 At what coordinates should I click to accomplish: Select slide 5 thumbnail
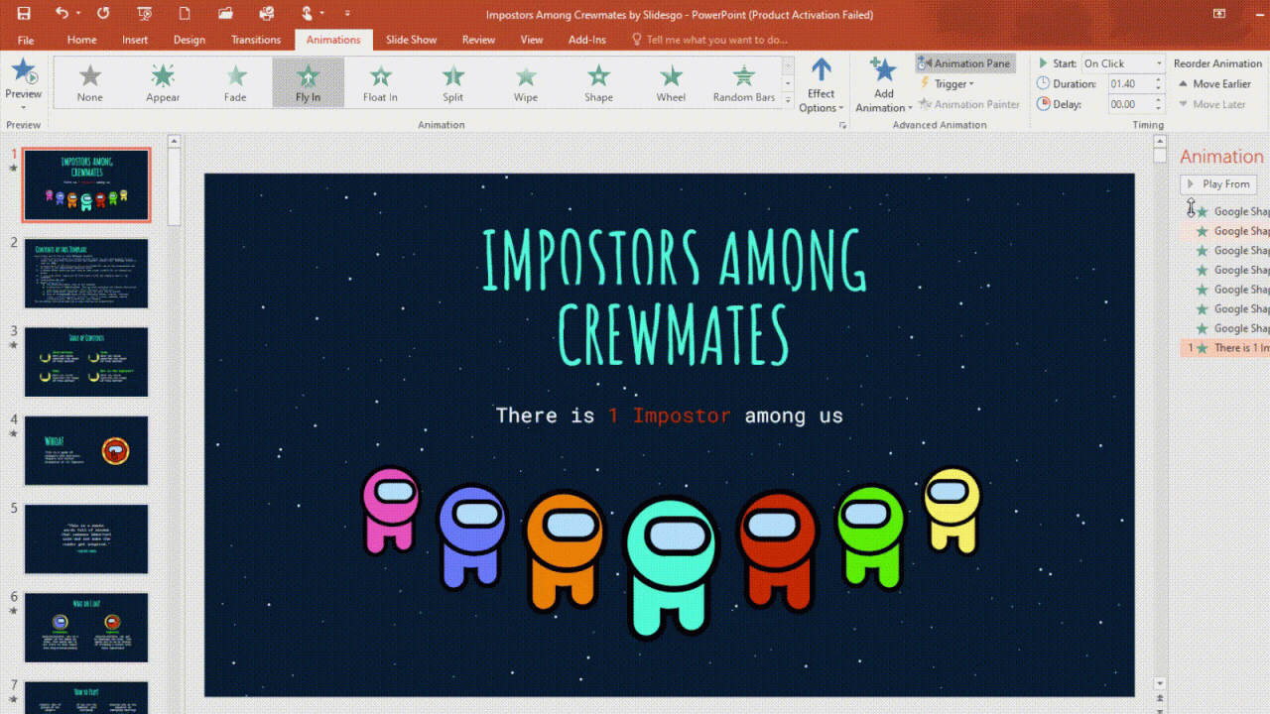(86, 539)
